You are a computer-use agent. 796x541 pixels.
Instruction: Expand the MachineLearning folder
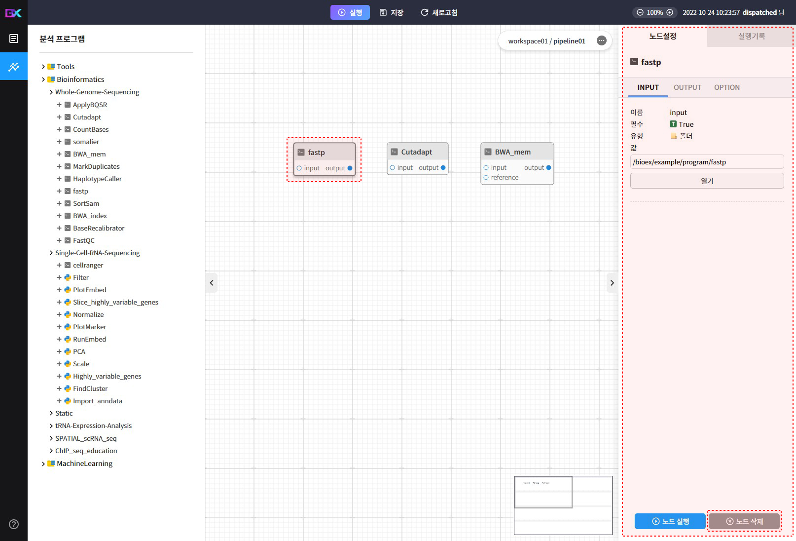point(43,464)
